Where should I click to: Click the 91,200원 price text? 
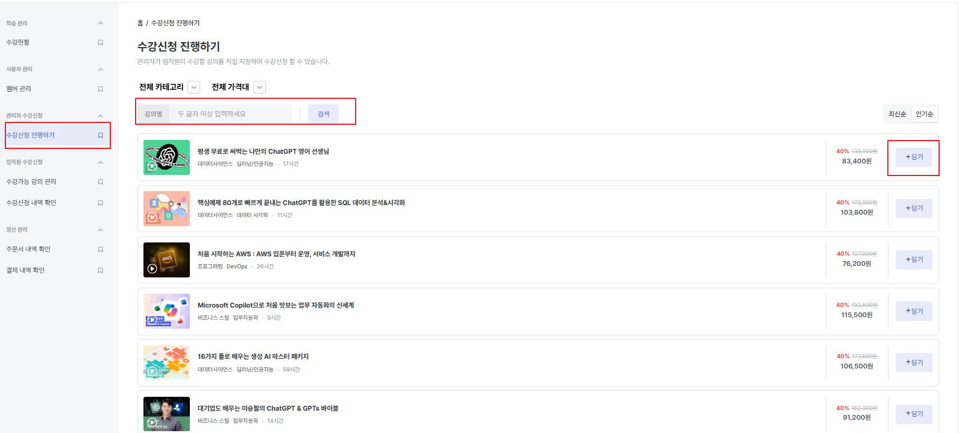857,417
